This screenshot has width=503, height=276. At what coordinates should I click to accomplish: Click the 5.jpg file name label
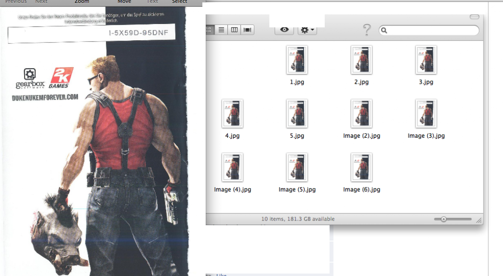(x=297, y=136)
